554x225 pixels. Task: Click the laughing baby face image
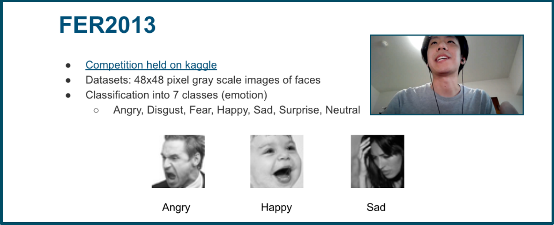[277, 161]
